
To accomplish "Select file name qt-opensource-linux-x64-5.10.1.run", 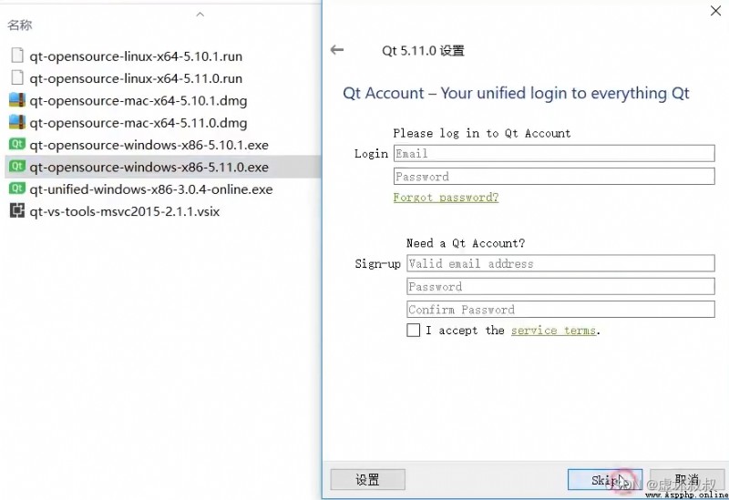I will [x=136, y=56].
